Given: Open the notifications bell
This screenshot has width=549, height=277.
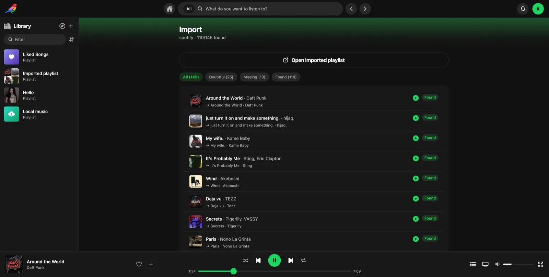Looking at the screenshot, I should [523, 9].
